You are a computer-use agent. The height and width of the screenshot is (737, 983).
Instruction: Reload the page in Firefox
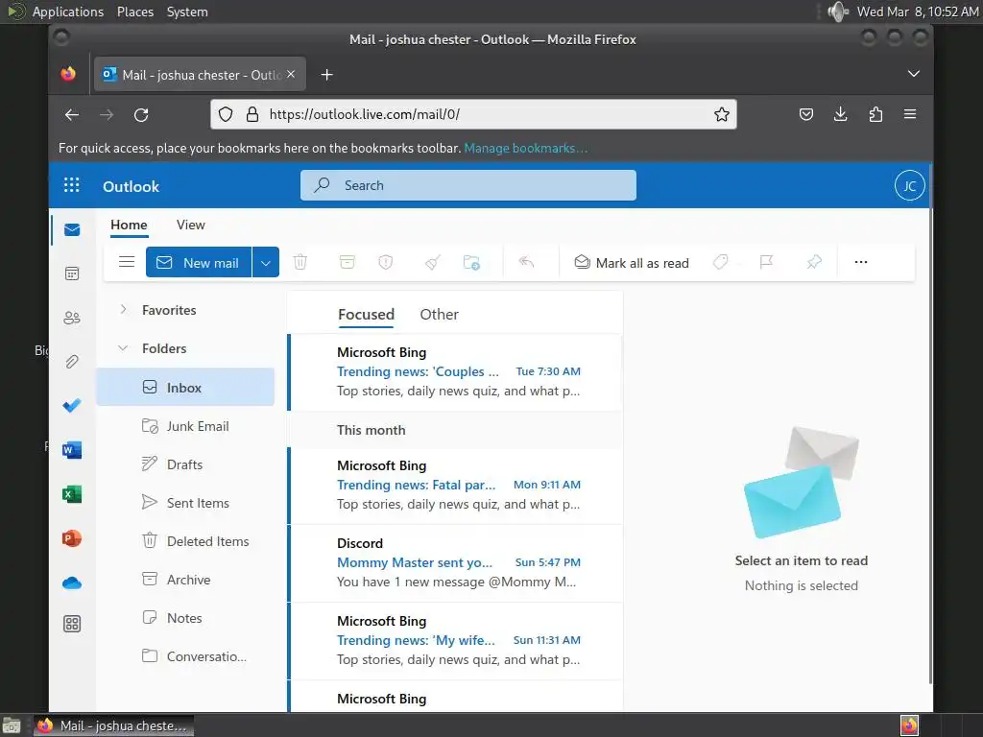coord(141,115)
